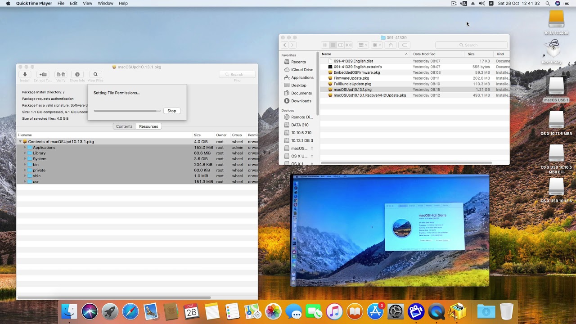Click the Finder edit tags icon
The height and width of the screenshot is (324, 576).
click(x=405, y=45)
